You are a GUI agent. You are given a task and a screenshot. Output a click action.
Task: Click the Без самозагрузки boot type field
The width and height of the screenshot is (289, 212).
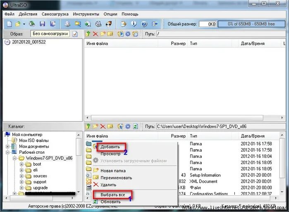tap(50, 34)
